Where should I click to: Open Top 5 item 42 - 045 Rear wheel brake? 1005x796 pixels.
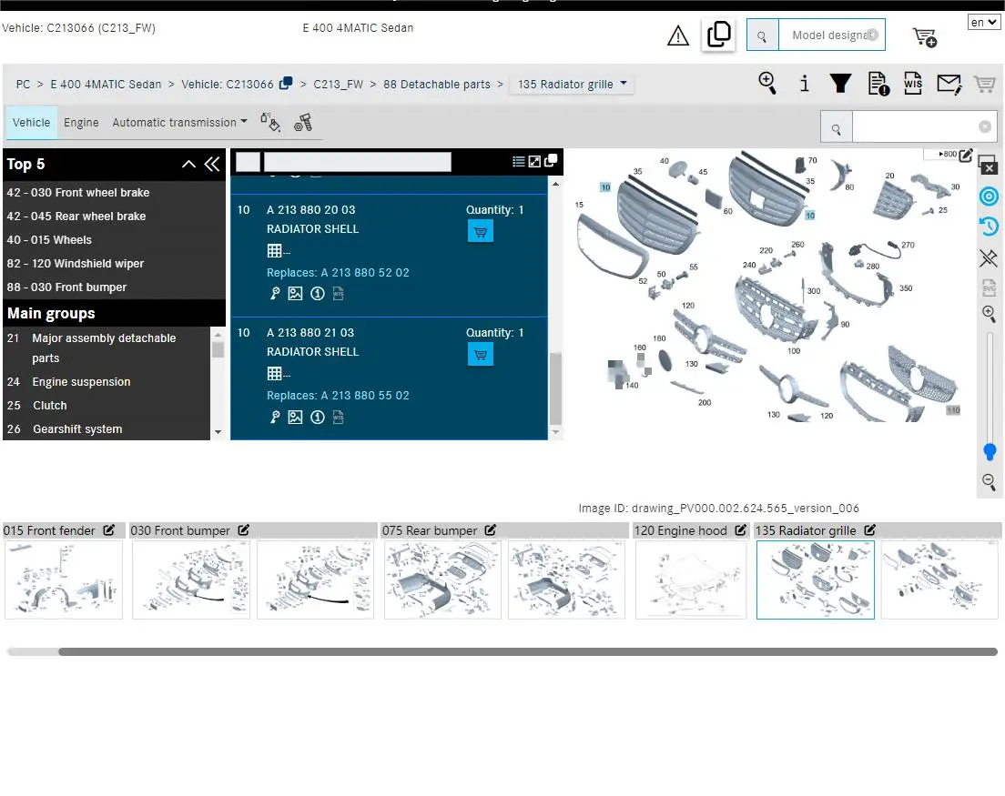(76, 216)
